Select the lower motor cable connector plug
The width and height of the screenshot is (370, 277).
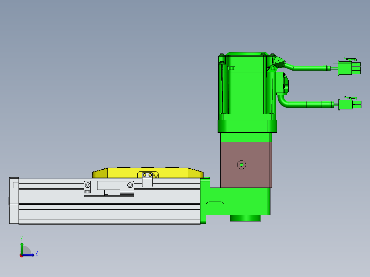point(350,104)
